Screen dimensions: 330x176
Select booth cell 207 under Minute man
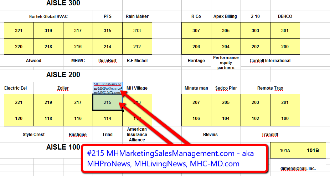pos(196,102)
